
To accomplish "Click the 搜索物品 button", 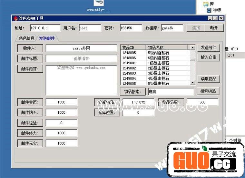I will (208, 91).
